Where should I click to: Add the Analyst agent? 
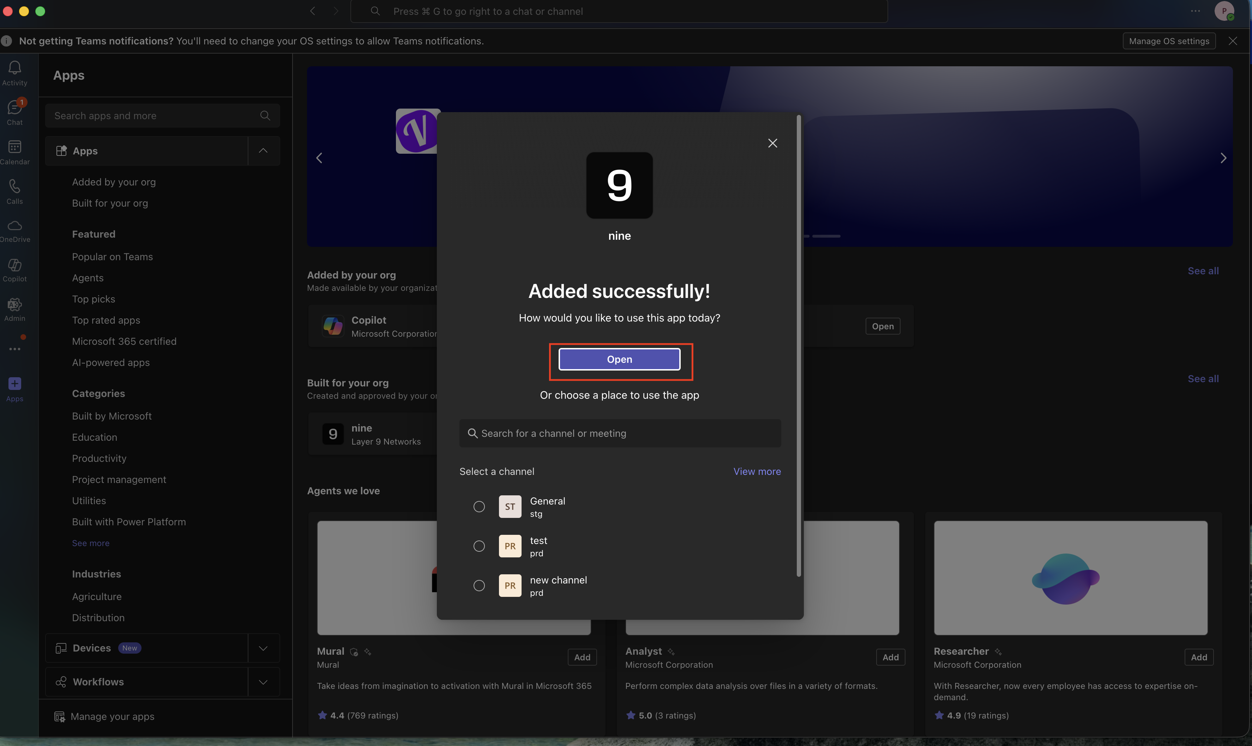pos(890,658)
